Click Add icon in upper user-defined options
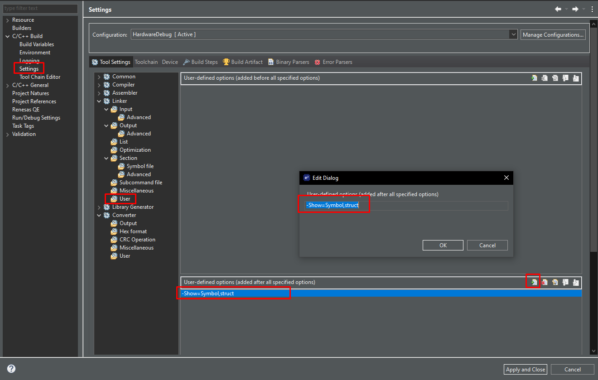Screen dimensions: 598x380 [534, 78]
